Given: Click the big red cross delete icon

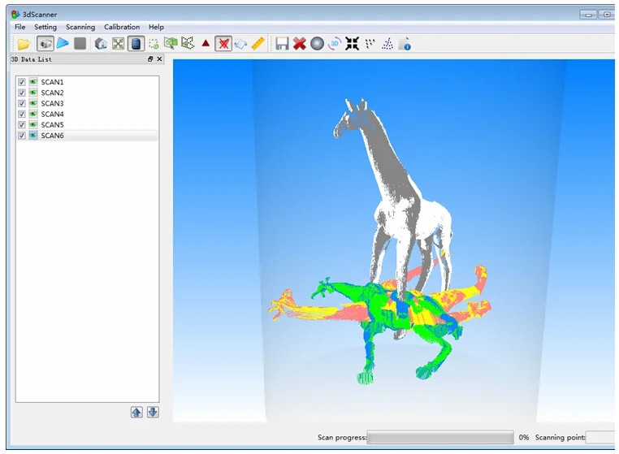Looking at the screenshot, I should (300, 43).
